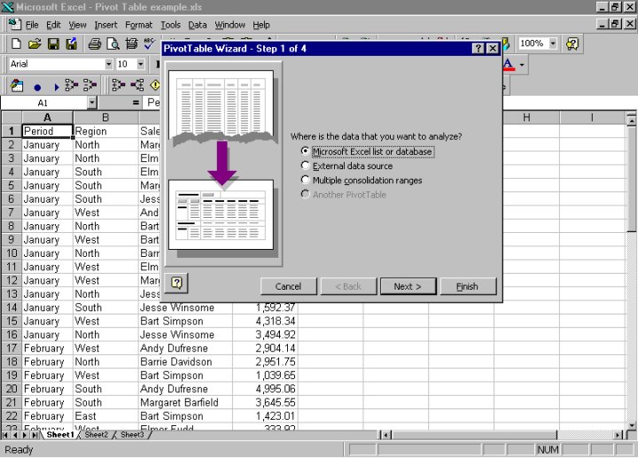
Task: Click cell containing Region
Action: (x=105, y=131)
